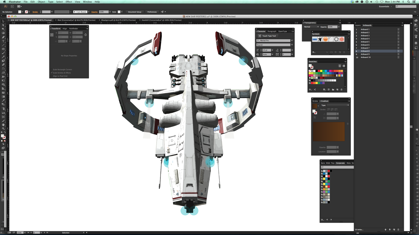Select the Magic Wand tool
Screen dimensions: 419x235
(3, 29)
